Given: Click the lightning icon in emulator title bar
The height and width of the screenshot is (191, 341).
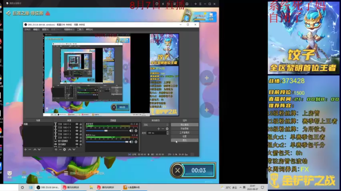Looking at the screenshot, I should (163, 4).
